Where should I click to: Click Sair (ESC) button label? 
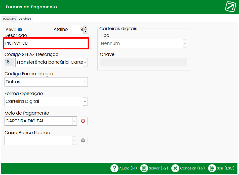[x=226, y=168]
